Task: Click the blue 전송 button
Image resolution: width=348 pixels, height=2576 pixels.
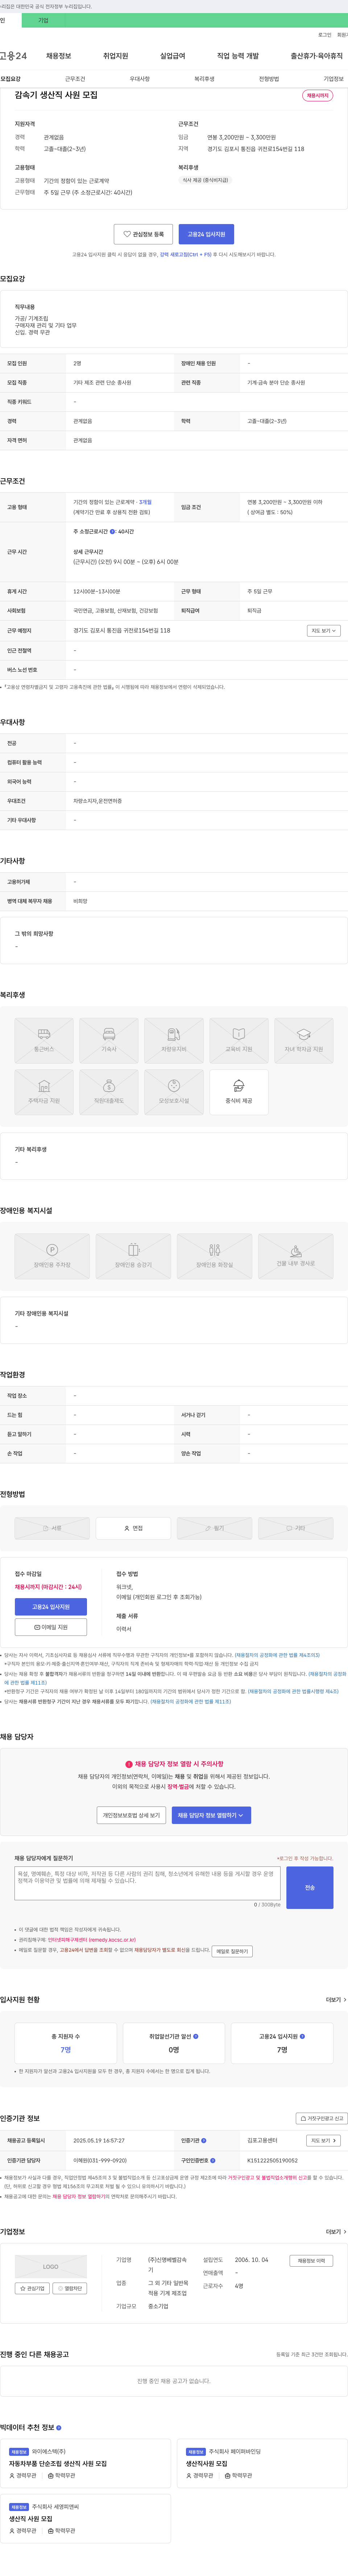Action: pos(310,1888)
